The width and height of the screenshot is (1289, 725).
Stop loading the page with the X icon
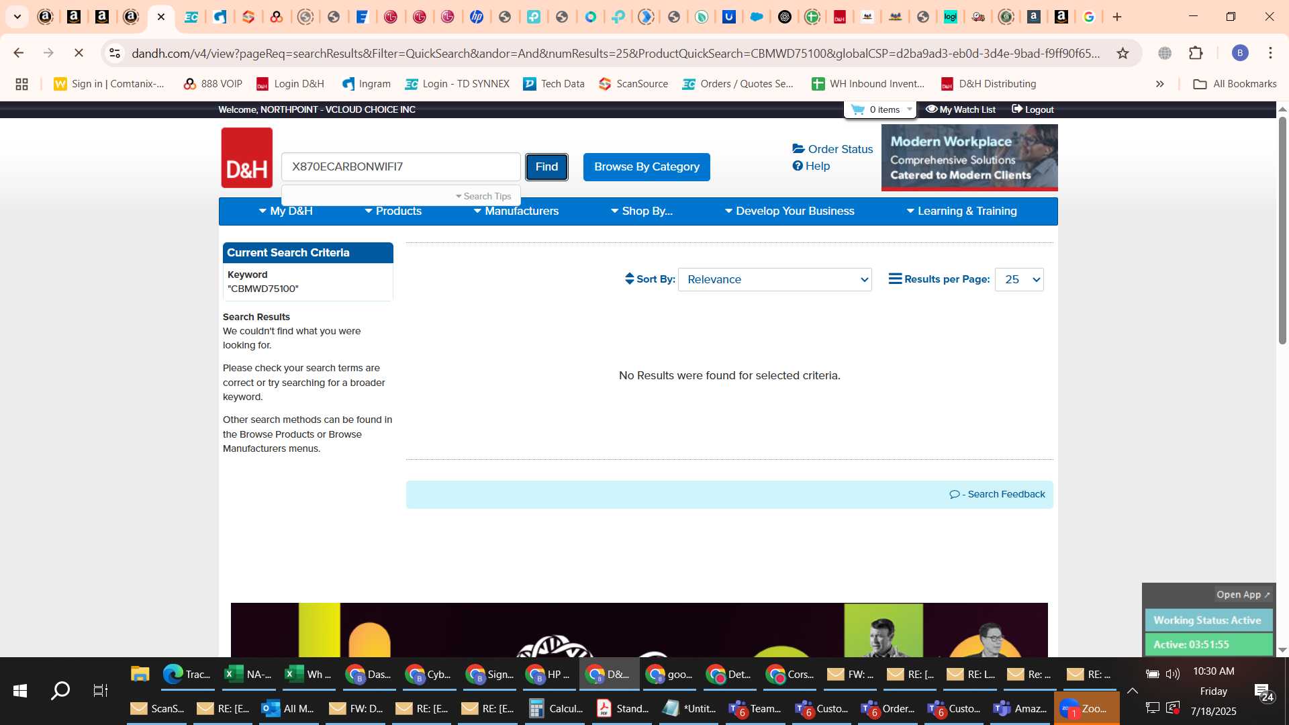tap(79, 53)
